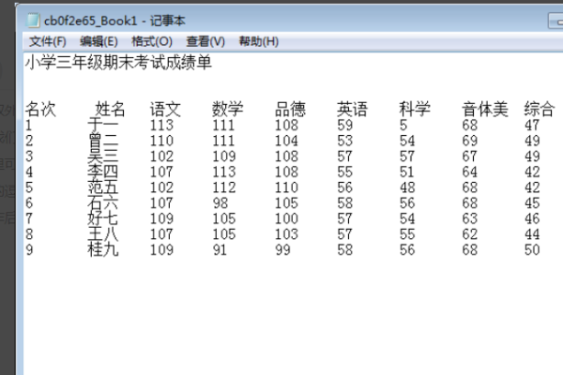Open the 格式(O) menu
563x375 pixels.
tap(152, 41)
